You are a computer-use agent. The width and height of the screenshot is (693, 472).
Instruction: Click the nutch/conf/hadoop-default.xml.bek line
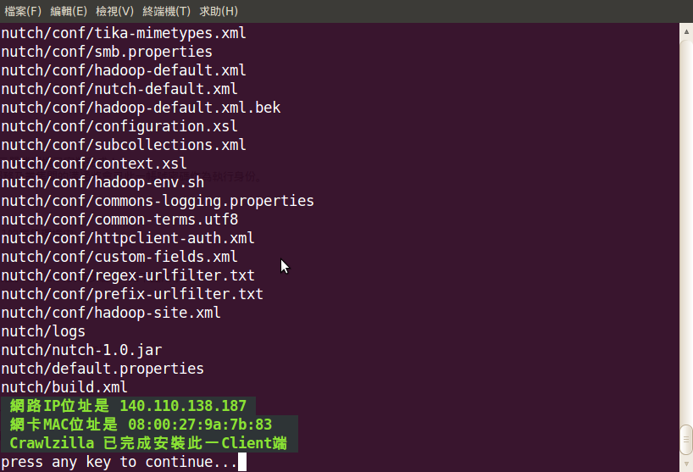(x=141, y=108)
